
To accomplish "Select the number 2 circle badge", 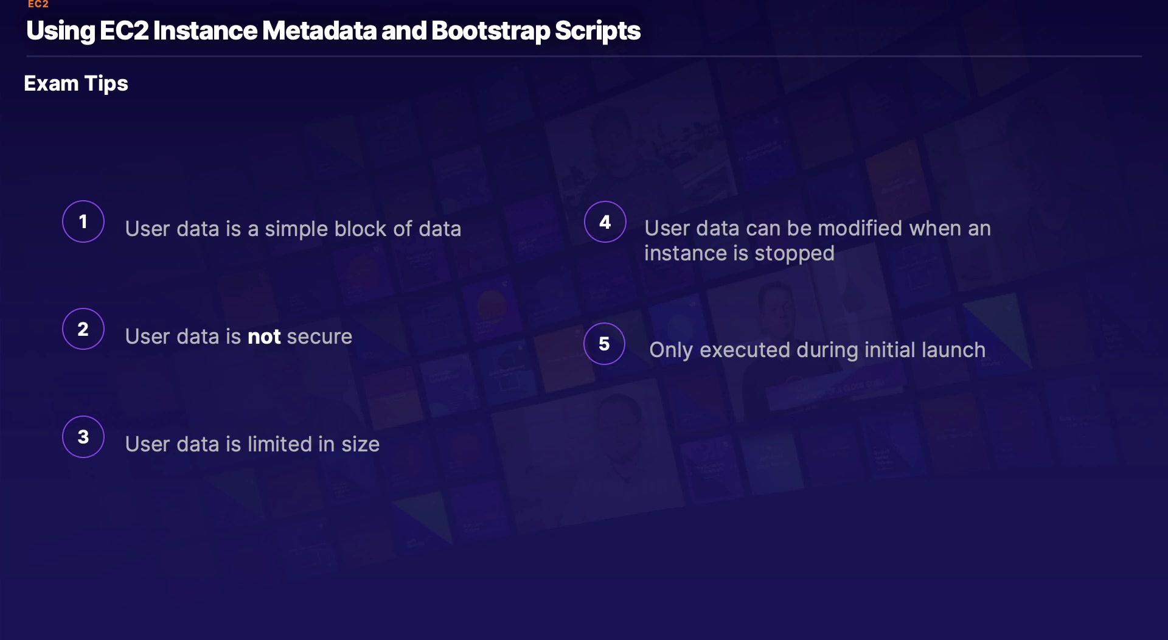I will (83, 329).
